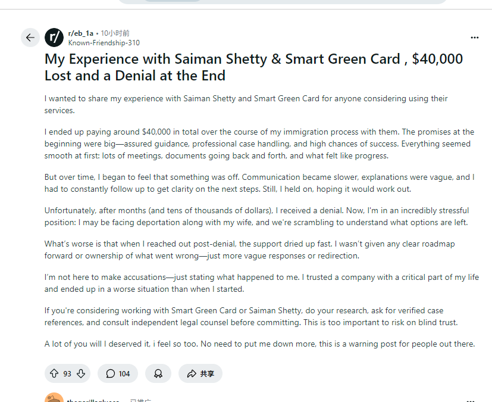This screenshot has height=402, width=492.
Task: Open the first comment's three-dot menu
Action: tap(471, 400)
